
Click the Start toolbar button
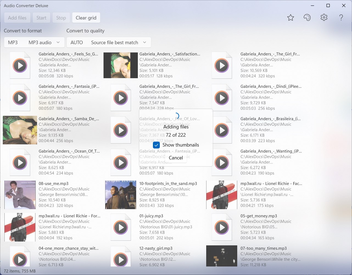pos(41,18)
